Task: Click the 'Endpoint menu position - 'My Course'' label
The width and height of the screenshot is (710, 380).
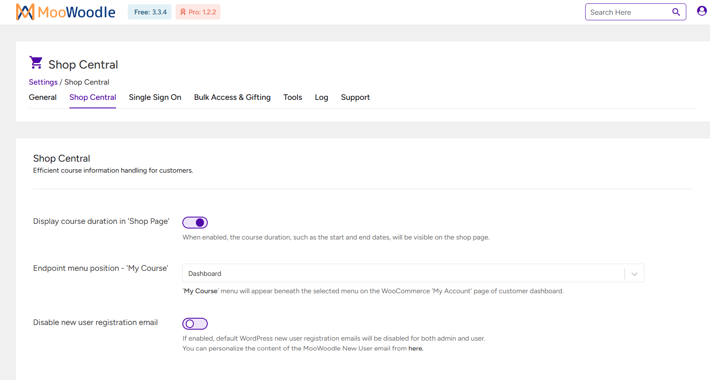Action: pyautogui.click(x=101, y=268)
